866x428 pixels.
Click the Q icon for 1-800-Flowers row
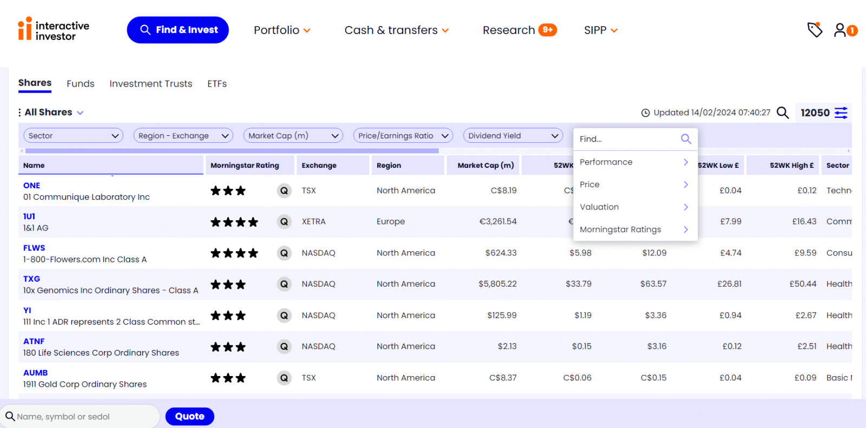click(x=284, y=253)
